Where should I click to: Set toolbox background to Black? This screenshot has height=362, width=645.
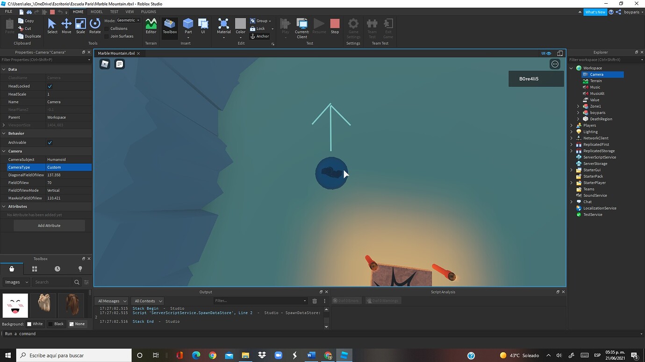point(56,324)
